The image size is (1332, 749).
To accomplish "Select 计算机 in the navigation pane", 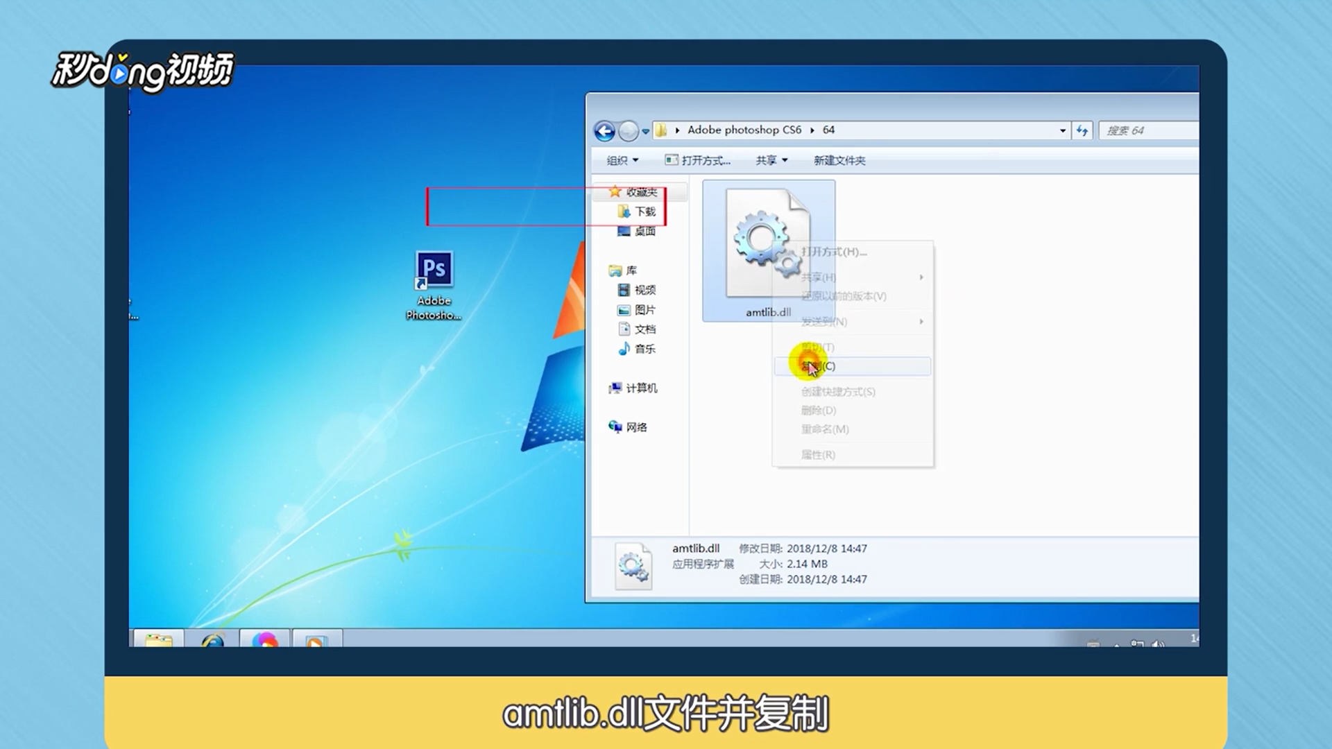I will coord(641,388).
